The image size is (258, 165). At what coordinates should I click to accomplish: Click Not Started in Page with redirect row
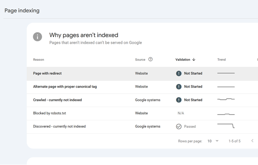[193, 74]
